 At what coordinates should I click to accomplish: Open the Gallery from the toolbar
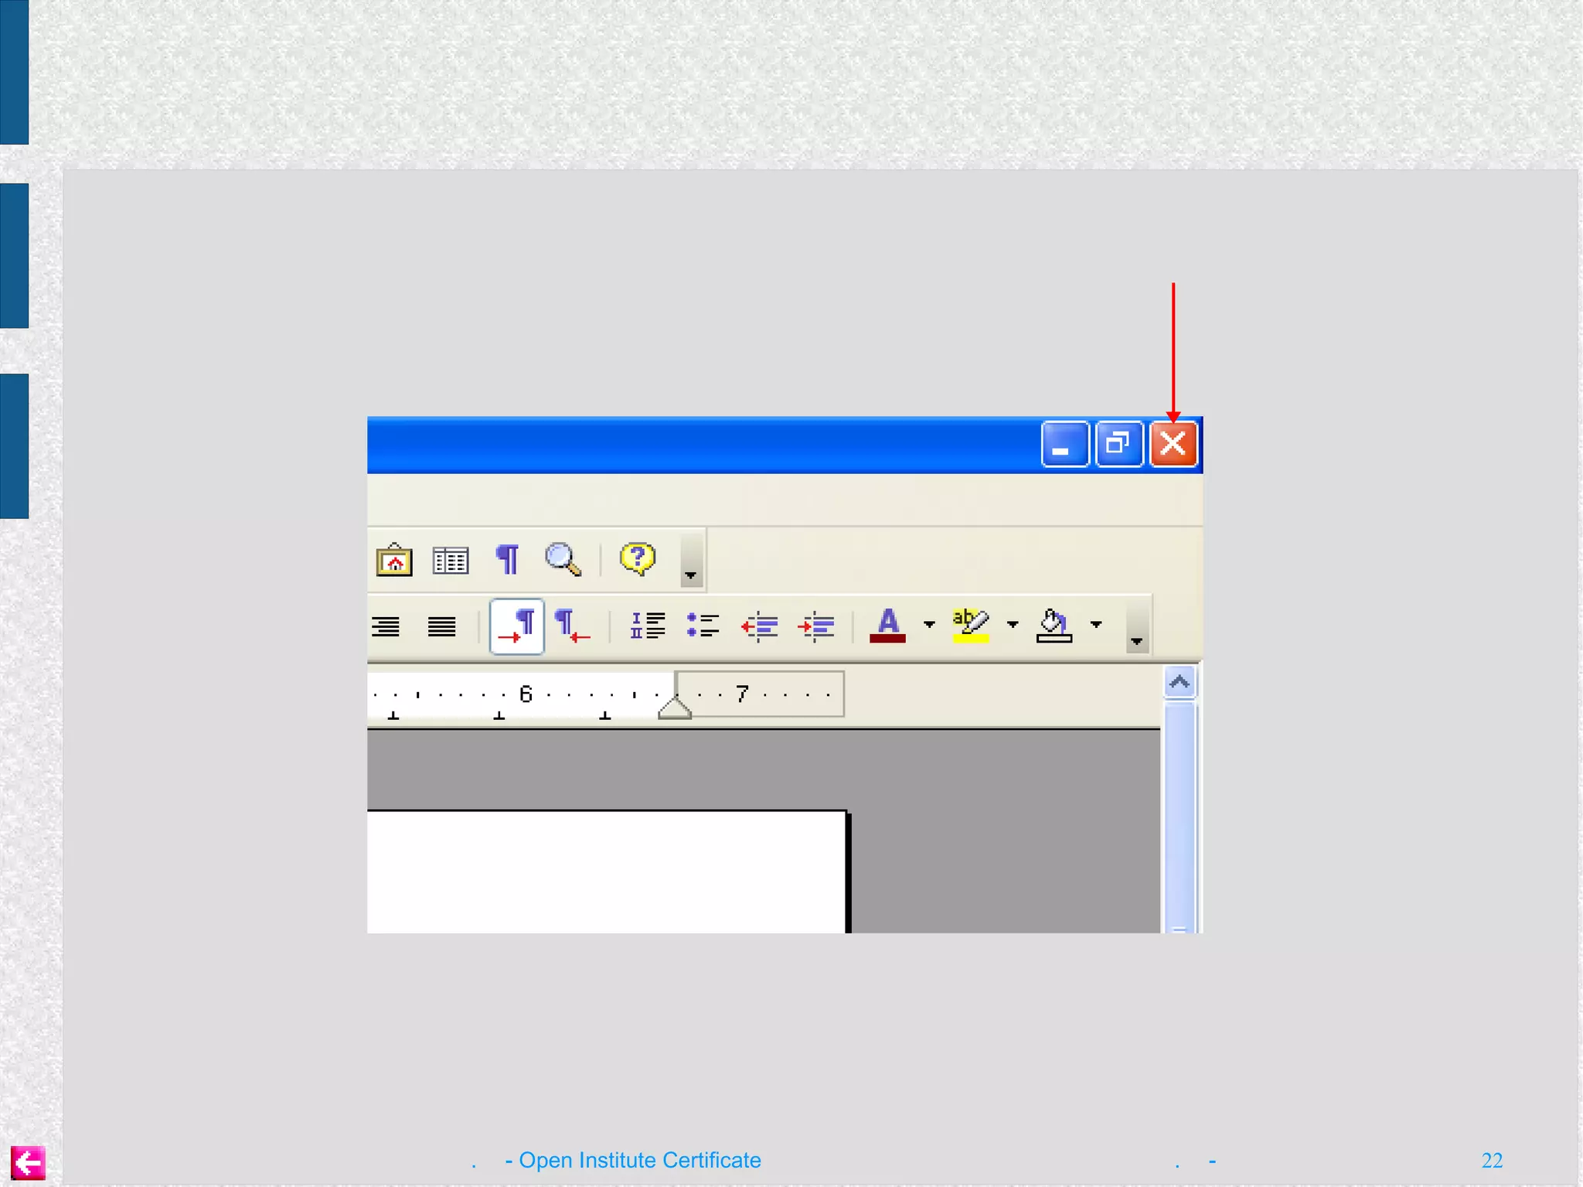(x=394, y=559)
